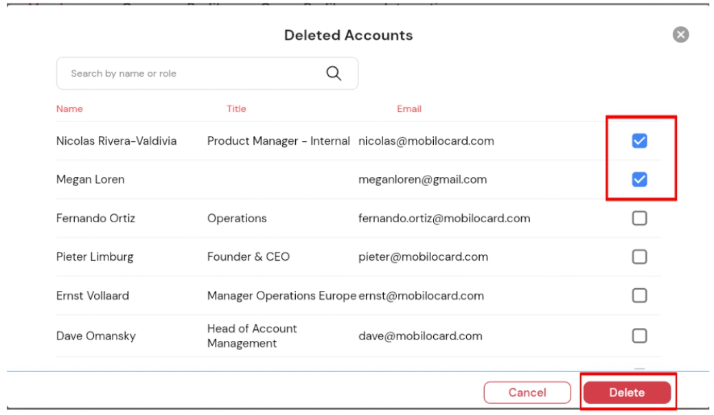Focus the Search by name or role field

[185, 73]
